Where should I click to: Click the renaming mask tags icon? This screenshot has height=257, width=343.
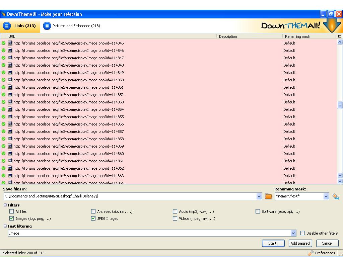pyautogui.click(x=335, y=196)
